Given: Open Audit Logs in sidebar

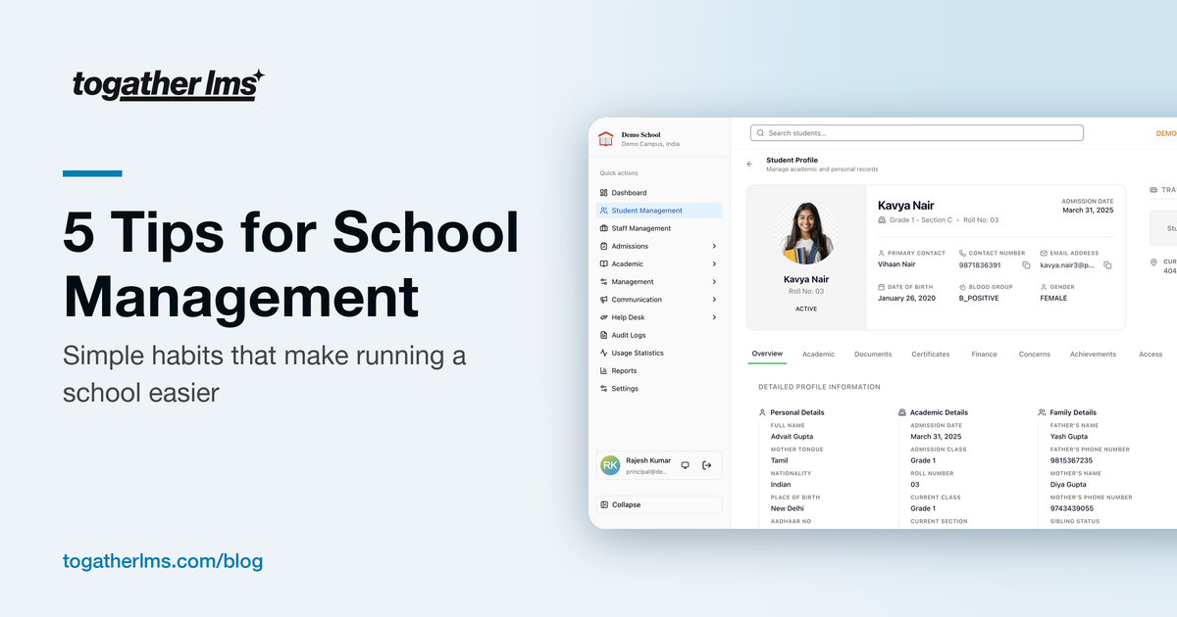Looking at the screenshot, I should (659, 335).
